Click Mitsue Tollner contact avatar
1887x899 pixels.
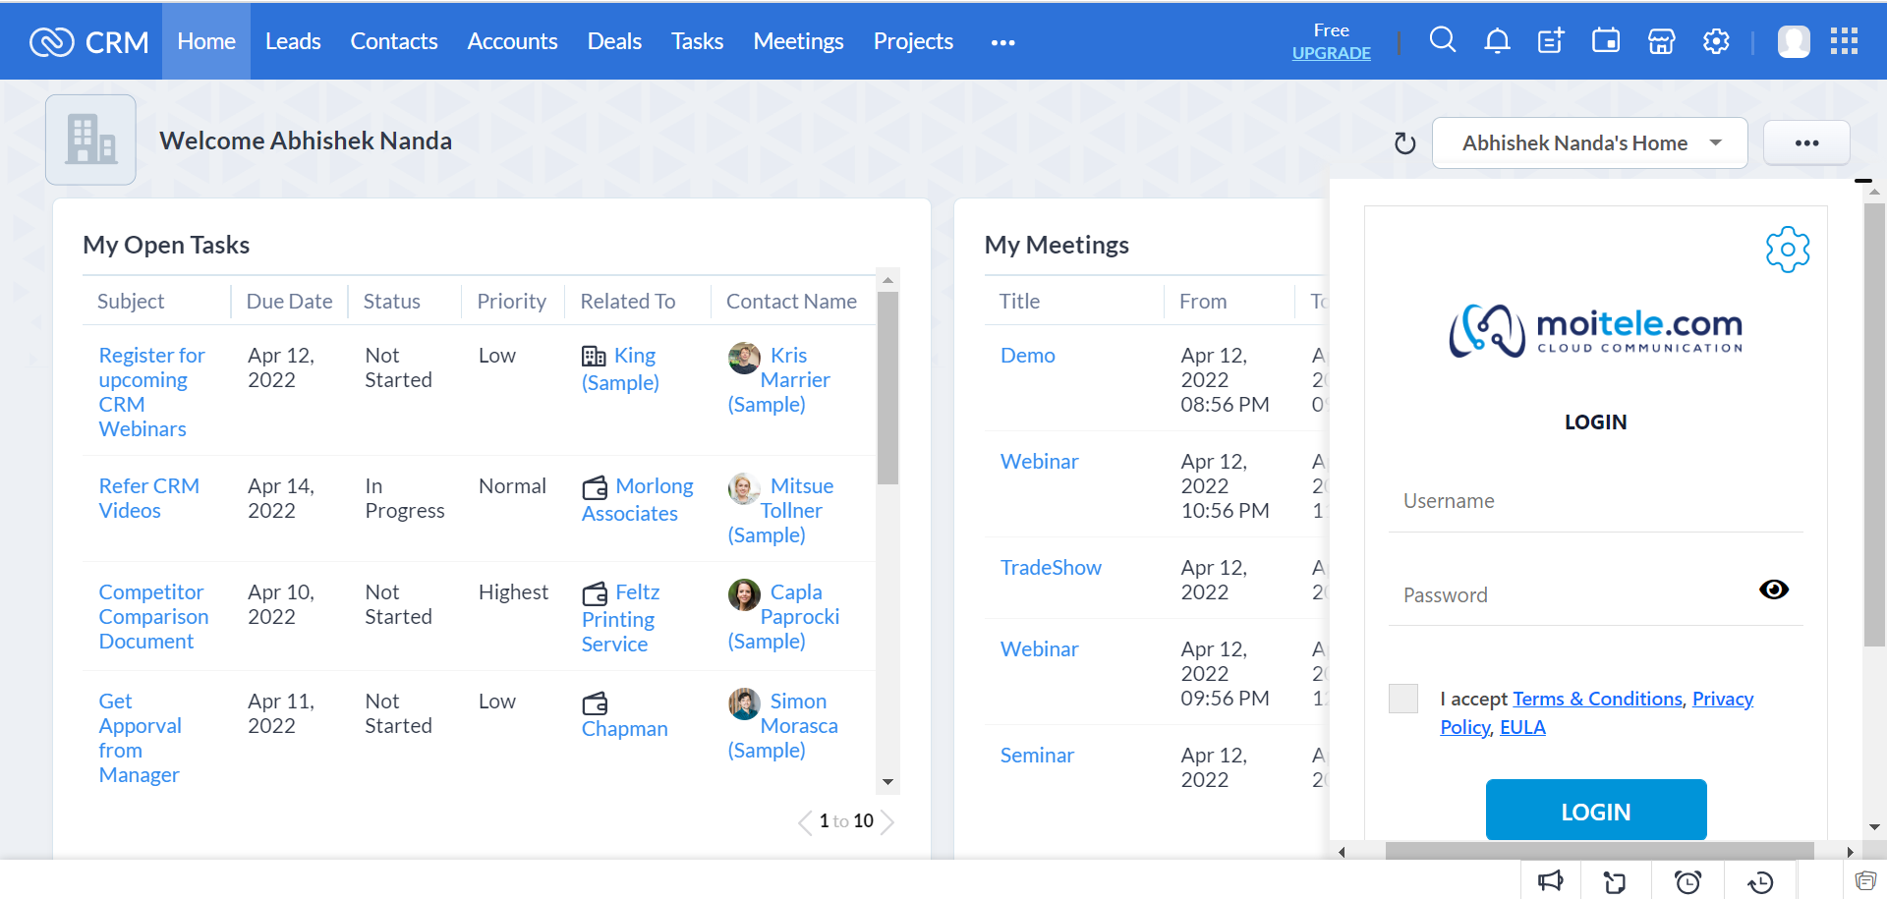(x=744, y=488)
